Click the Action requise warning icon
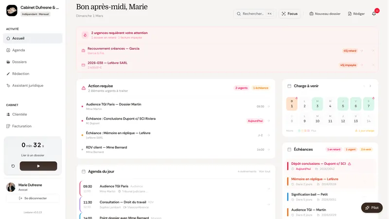 (84, 88)
